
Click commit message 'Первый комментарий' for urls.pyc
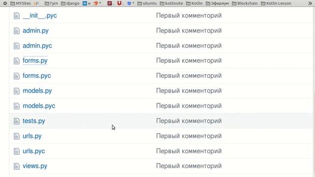189,151
